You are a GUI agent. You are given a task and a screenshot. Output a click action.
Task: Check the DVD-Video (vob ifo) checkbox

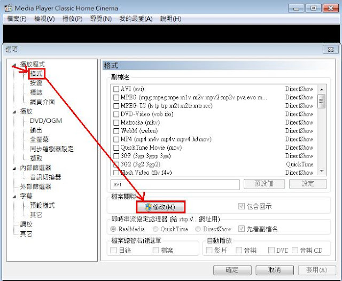coord(116,114)
